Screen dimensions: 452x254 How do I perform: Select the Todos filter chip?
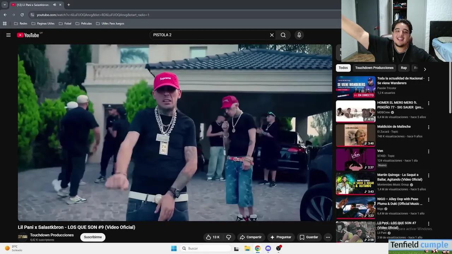343,68
